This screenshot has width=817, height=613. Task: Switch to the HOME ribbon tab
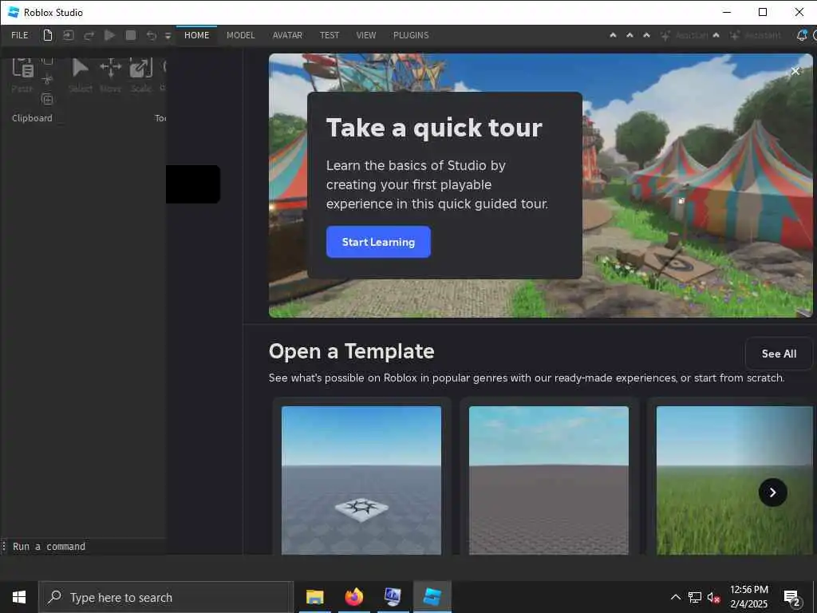(196, 35)
